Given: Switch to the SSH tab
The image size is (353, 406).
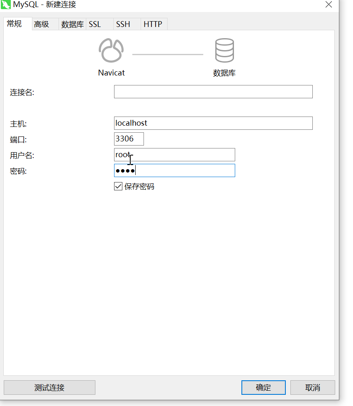Looking at the screenshot, I should pos(127,24).
